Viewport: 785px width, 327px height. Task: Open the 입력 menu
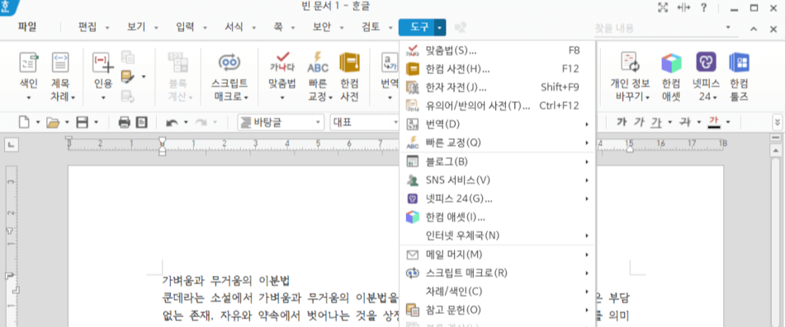coord(185,27)
